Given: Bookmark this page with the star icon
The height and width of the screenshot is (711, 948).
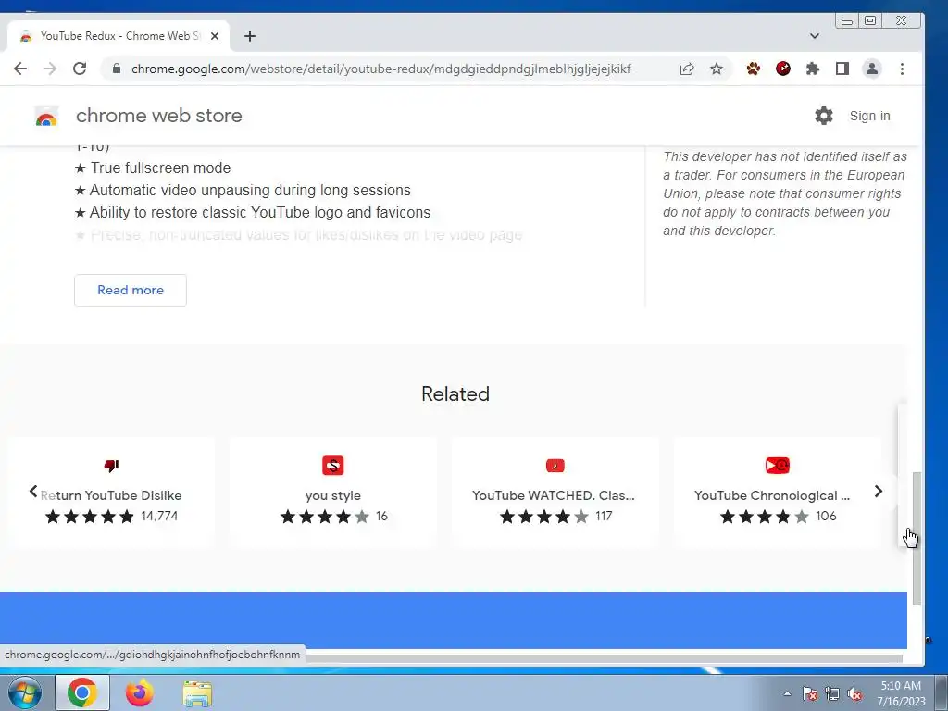Looking at the screenshot, I should (x=717, y=69).
